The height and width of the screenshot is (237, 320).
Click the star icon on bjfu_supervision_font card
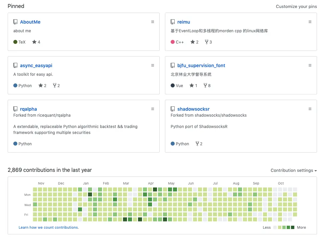(x=191, y=85)
